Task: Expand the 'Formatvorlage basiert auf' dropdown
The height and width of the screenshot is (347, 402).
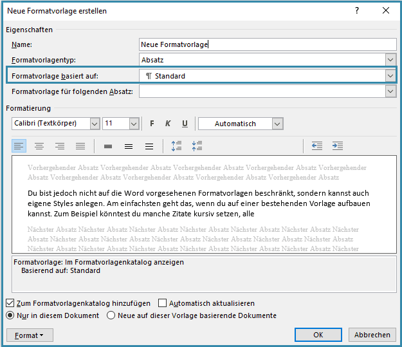Action: (390, 76)
